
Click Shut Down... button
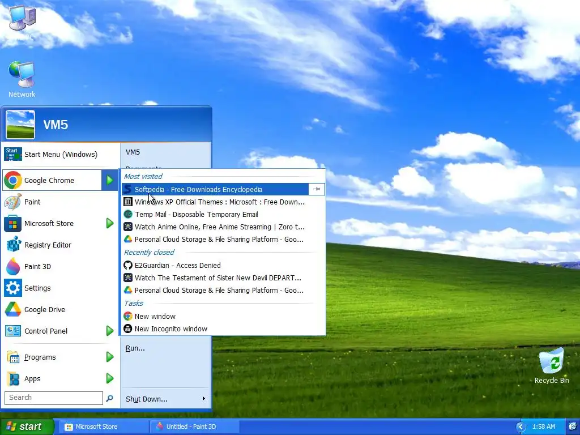160,399
